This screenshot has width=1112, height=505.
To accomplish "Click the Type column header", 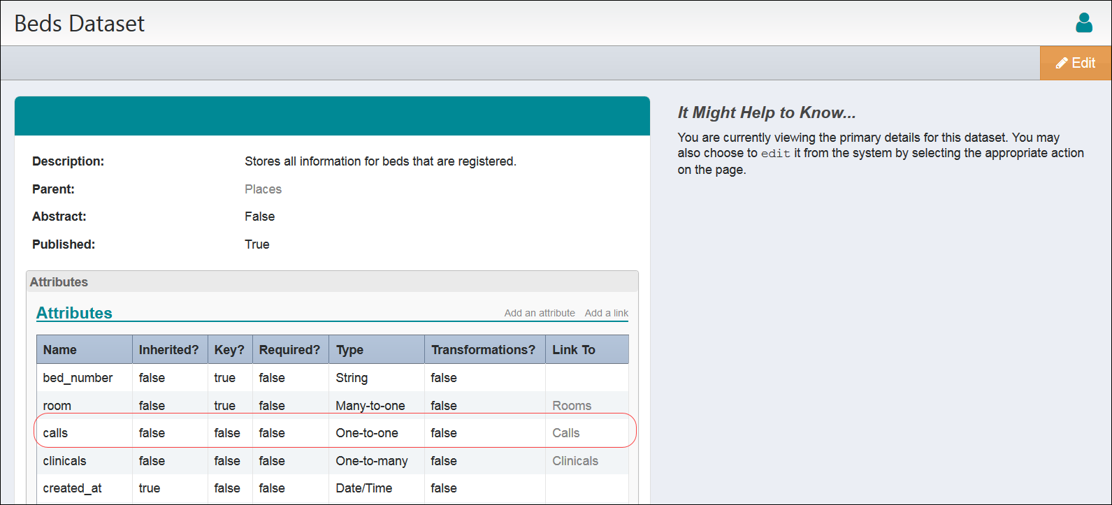I will (349, 350).
